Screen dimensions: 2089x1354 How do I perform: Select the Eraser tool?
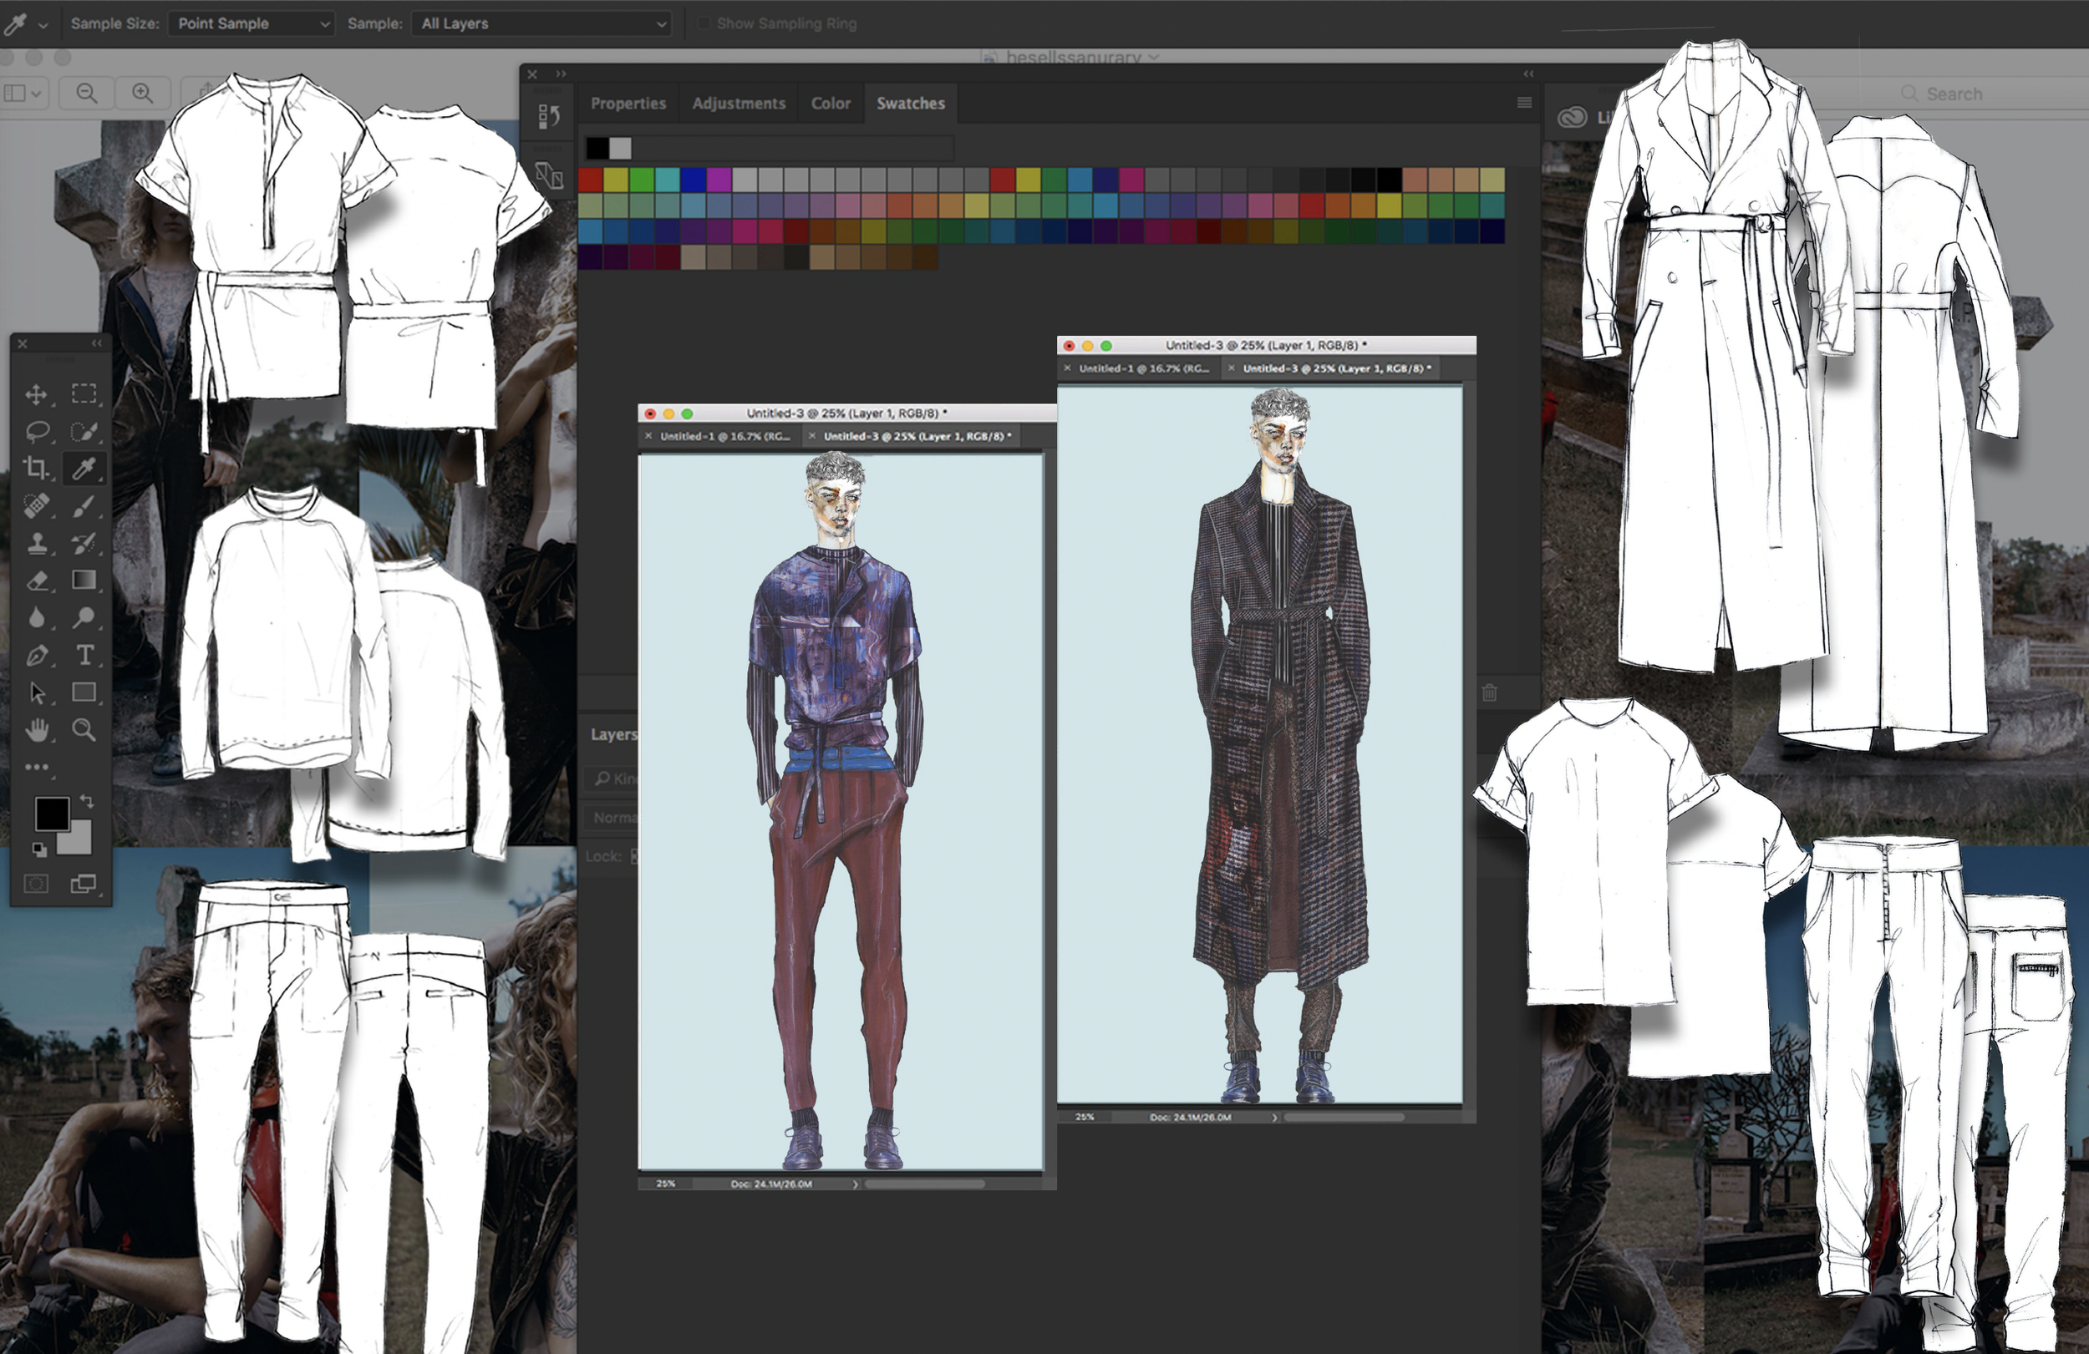tap(36, 580)
